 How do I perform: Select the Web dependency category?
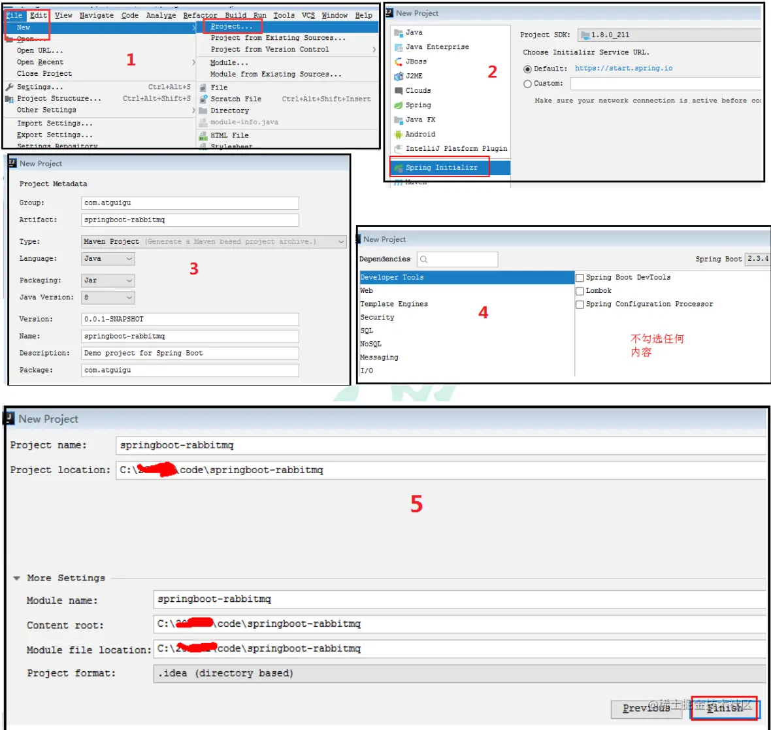[467, 291]
